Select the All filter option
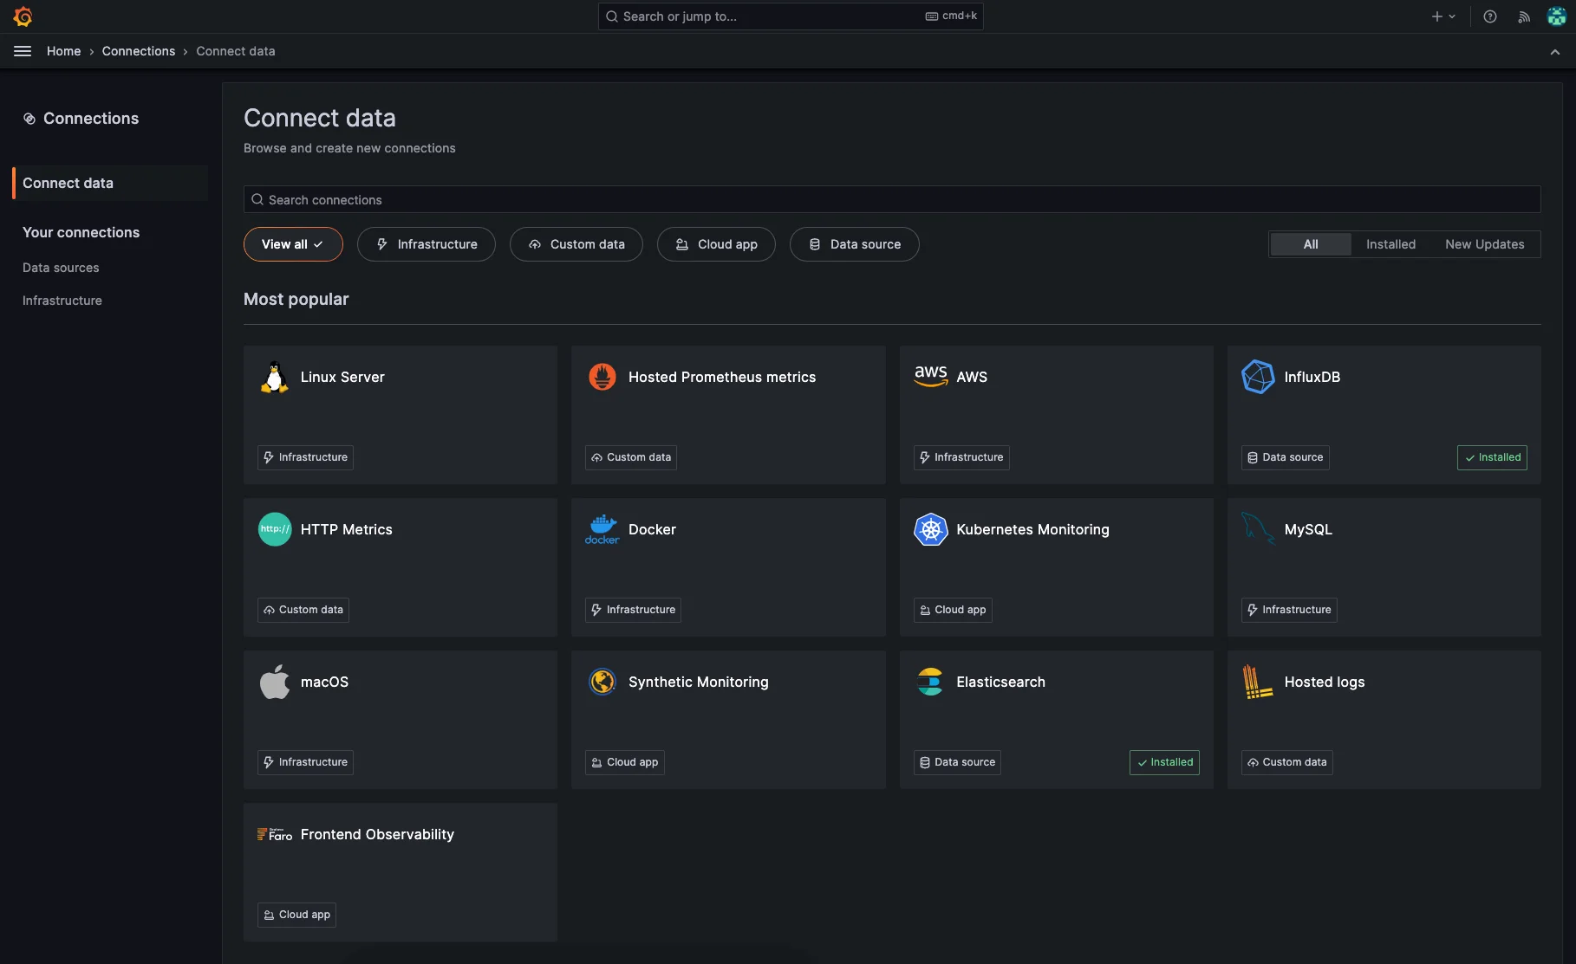Image resolution: width=1576 pixels, height=964 pixels. pyautogui.click(x=1310, y=244)
